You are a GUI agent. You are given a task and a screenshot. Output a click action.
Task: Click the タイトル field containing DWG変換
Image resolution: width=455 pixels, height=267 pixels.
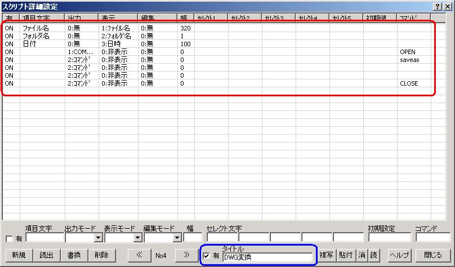pos(267,257)
